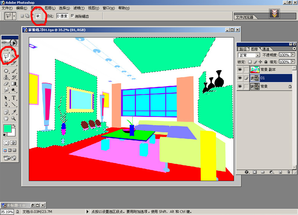This screenshot has width=298, height=215.
Task: Select the Slice tool
Action: point(13,63)
